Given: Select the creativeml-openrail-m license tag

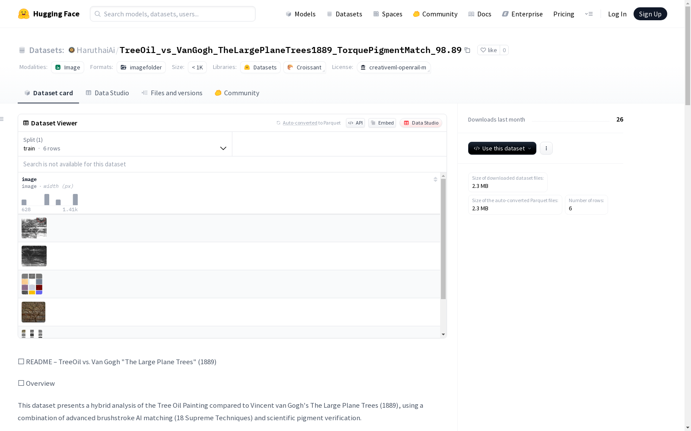Looking at the screenshot, I should pos(393,67).
